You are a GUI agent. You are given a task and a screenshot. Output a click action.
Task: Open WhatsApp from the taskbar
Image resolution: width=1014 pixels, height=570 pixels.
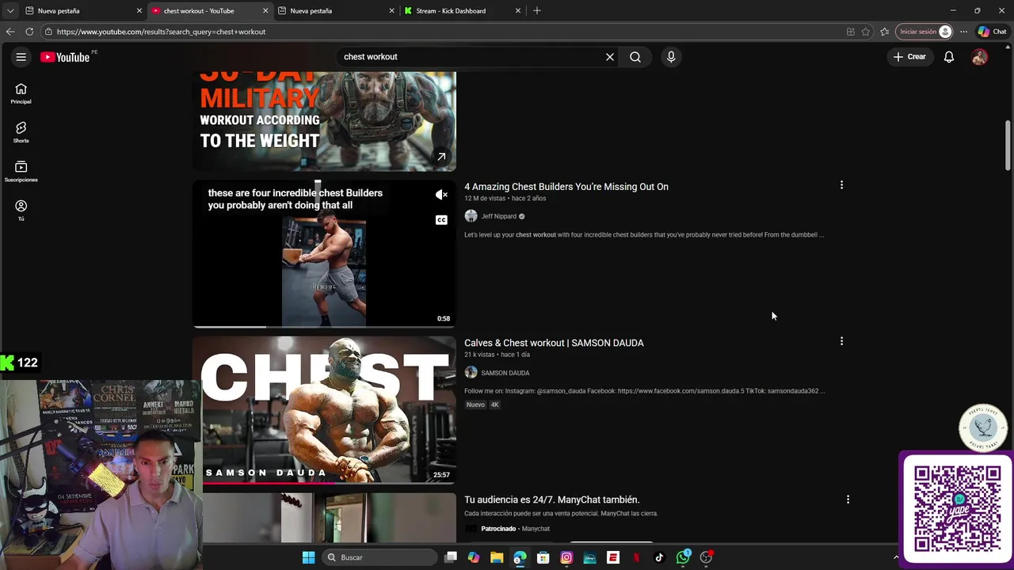click(683, 557)
